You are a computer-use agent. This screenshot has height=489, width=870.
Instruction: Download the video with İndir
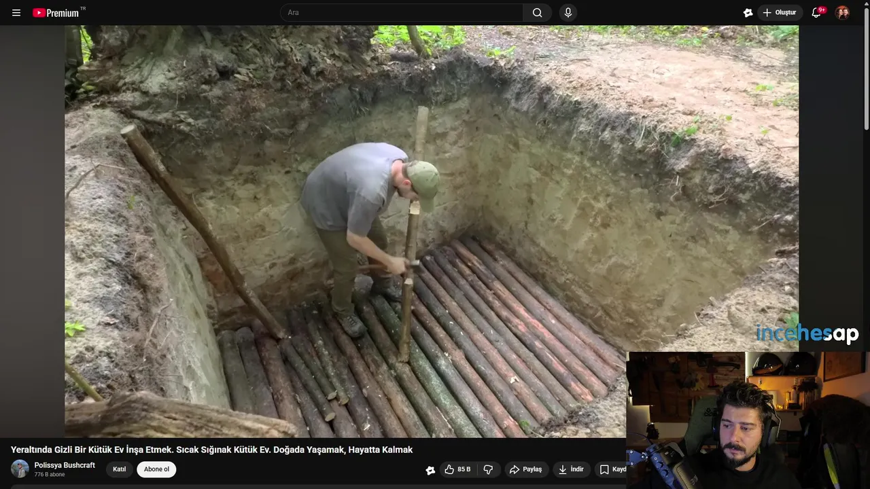tap(571, 469)
